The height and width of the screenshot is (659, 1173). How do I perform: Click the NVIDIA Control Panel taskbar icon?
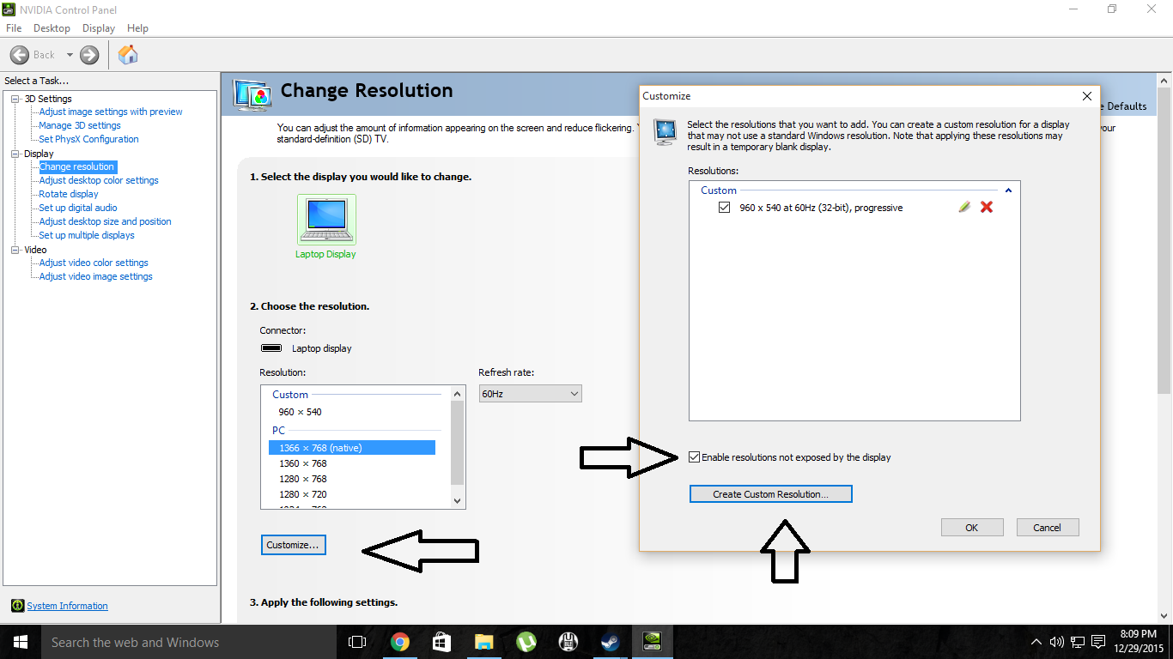click(x=652, y=642)
